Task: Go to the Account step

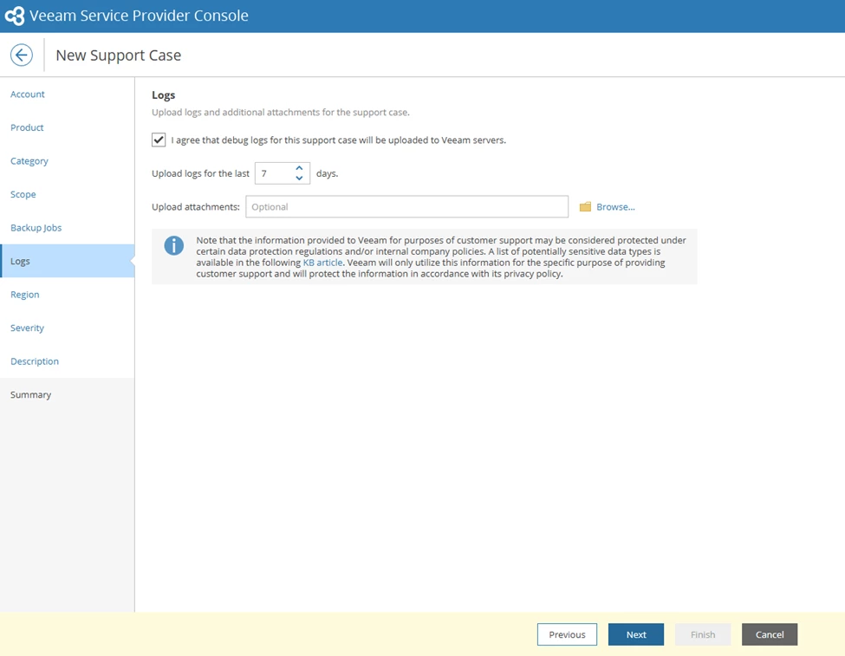Action: 28,94
